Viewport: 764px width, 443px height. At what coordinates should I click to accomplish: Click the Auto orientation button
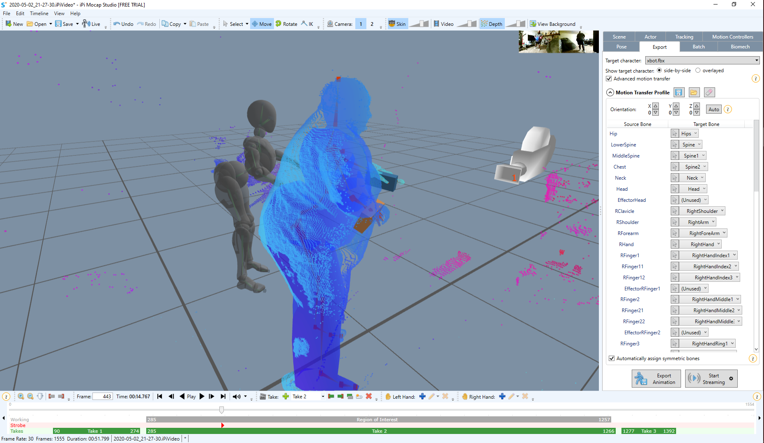click(x=713, y=109)
